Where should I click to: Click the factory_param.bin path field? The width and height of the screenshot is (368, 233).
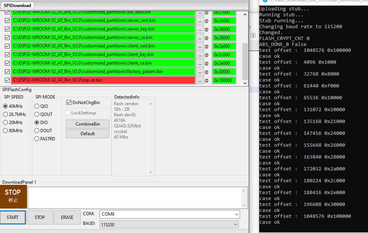[103, 71]
